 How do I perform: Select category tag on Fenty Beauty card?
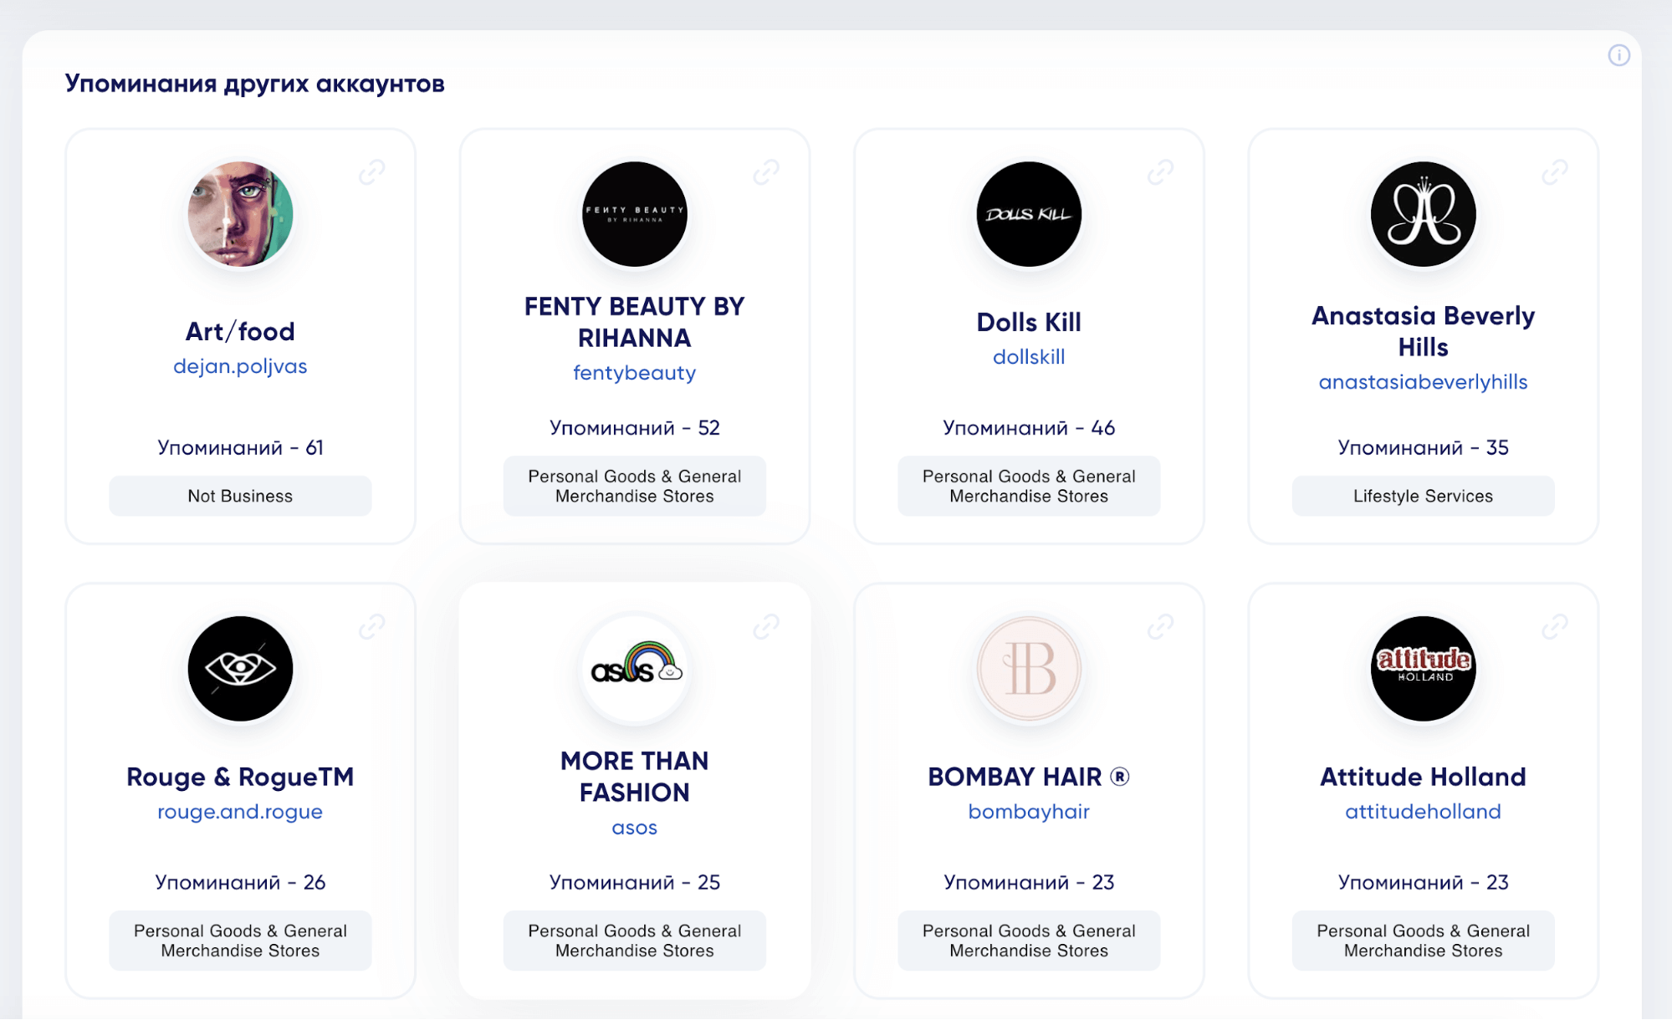[635, 486]
